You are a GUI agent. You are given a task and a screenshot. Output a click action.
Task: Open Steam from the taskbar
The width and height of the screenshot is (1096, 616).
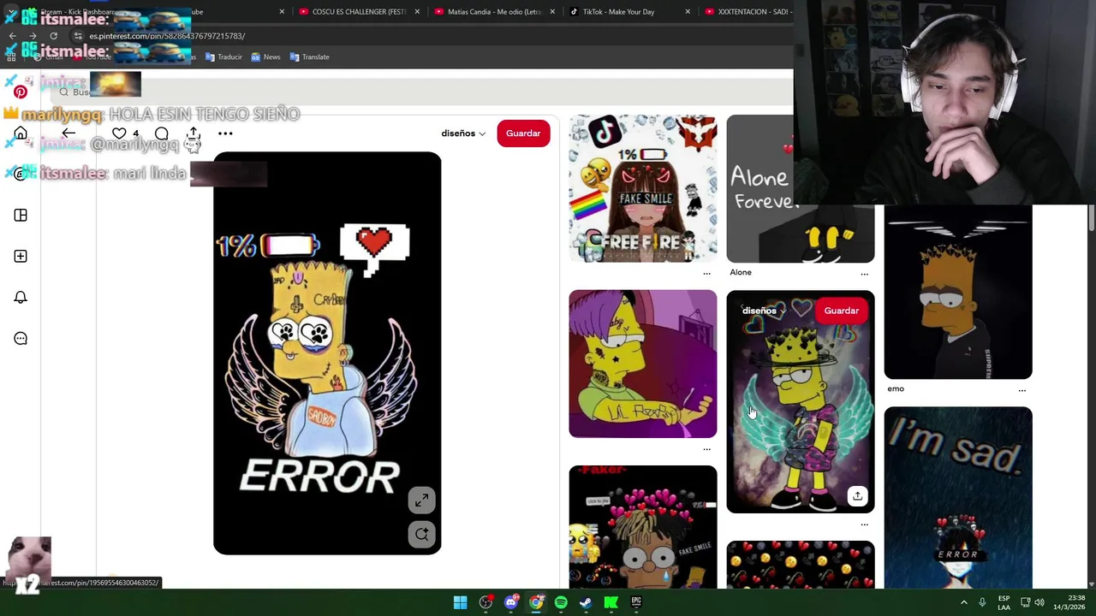click(586, 602)
